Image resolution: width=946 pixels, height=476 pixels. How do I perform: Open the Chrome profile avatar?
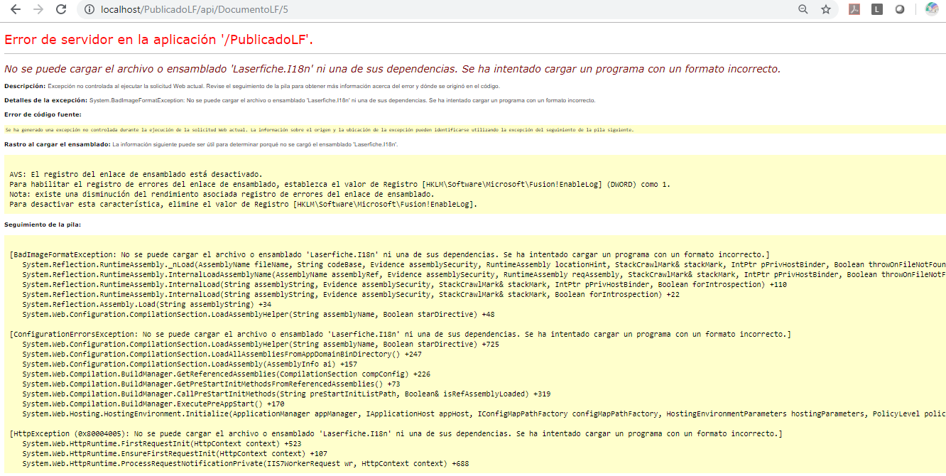click(931, 9)
